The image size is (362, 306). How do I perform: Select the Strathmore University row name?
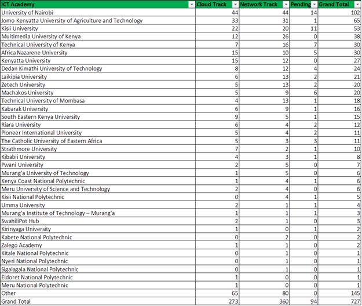(x=28, y=149)
